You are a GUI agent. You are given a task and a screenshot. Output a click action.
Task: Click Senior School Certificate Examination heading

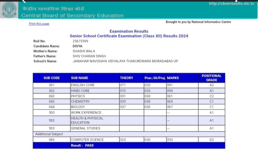click(129, 36)
